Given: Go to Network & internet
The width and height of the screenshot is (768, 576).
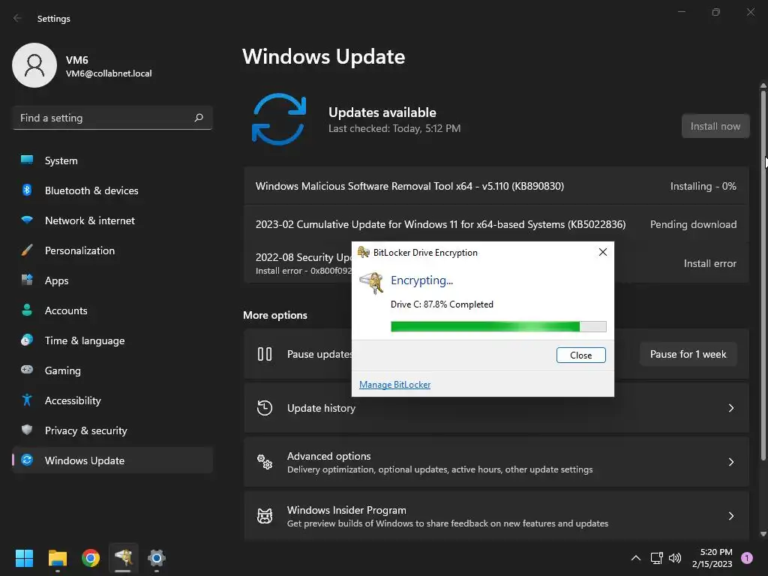Looking at the screenshot, I should pyautogui.click(x=112, y=220).
